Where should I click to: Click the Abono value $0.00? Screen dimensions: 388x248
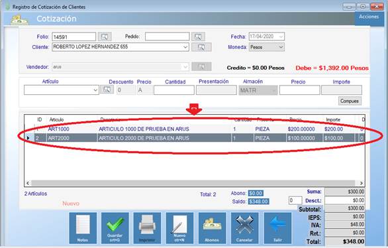coord(256,193)
